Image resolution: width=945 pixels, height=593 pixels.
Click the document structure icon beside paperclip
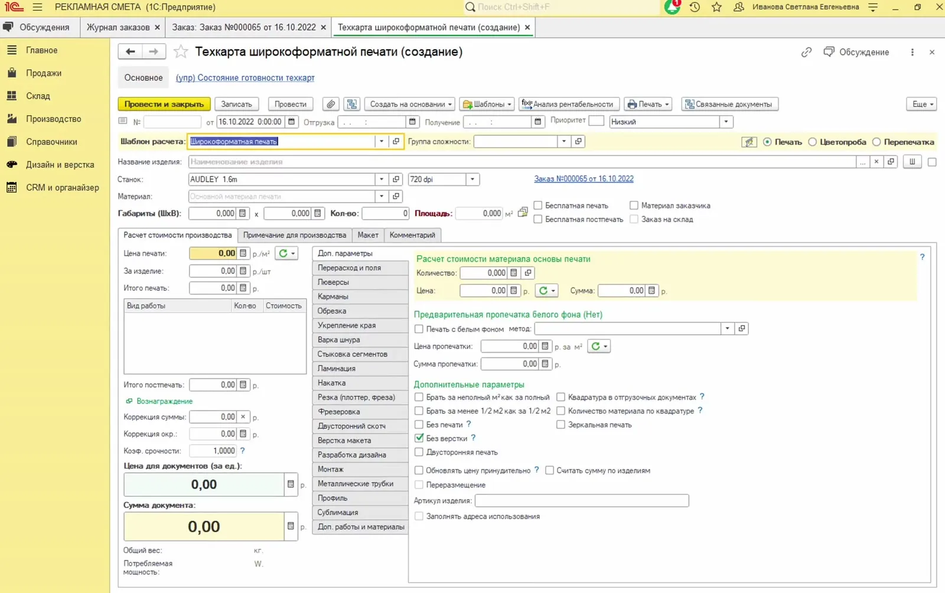coord(351,104)
